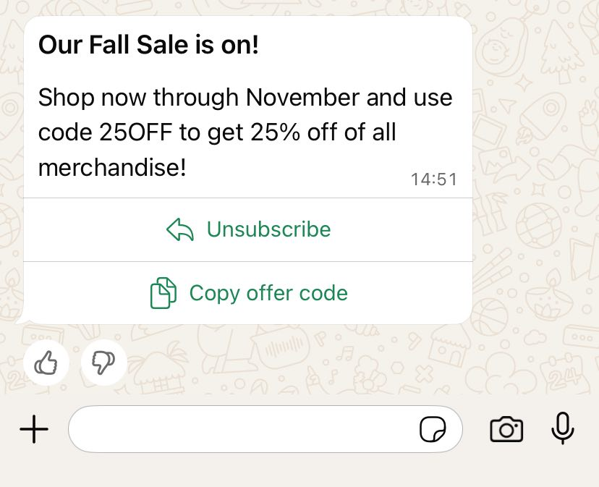This screenshot has width=599, height=487.
Task: Click the copy document icon
Action: 163,293
